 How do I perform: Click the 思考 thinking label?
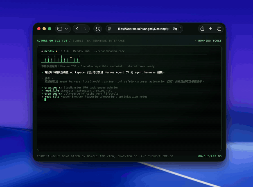47,78
